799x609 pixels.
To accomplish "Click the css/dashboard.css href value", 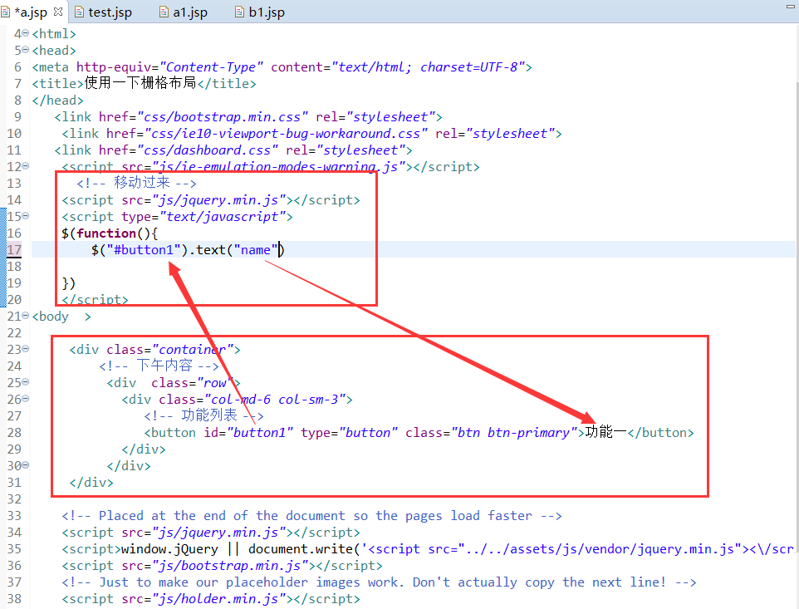I will tap(208, 150).
